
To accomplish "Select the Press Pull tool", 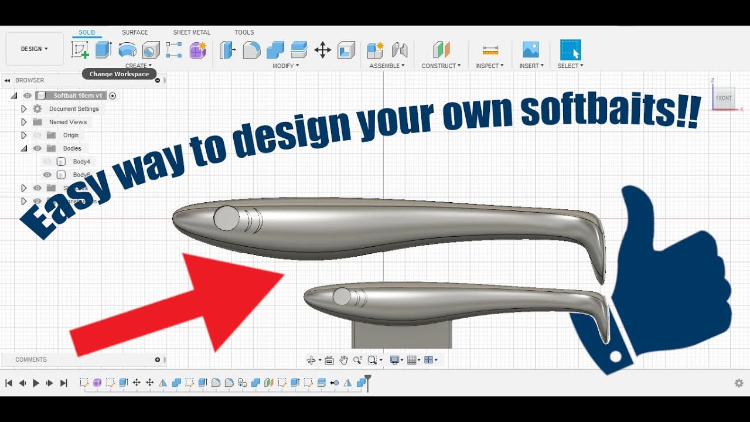I will click(x=227, y=50).
